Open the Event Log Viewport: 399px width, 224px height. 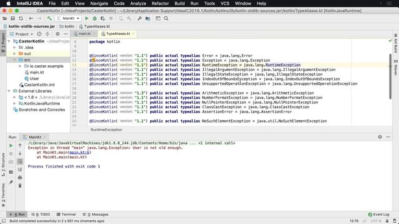coord(378,214)
